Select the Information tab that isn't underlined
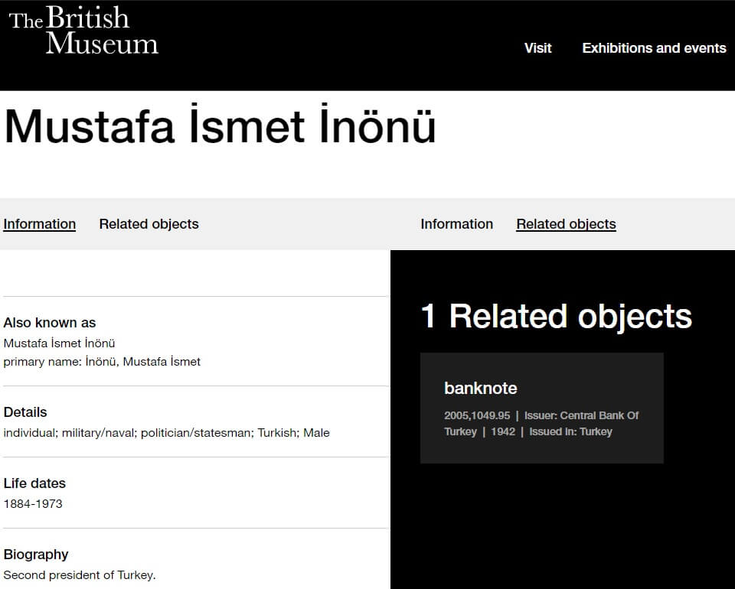The width and height of the screenshot is (735, 589). click(x=456, y=224)
